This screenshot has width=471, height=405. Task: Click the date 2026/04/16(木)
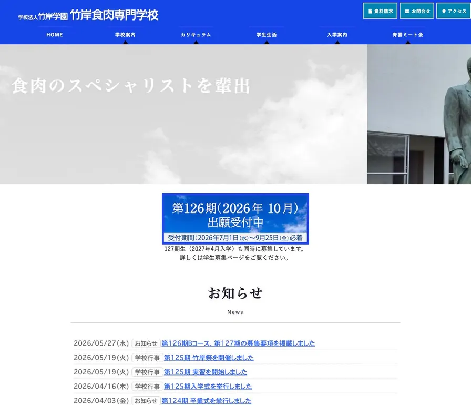[101, 387]
